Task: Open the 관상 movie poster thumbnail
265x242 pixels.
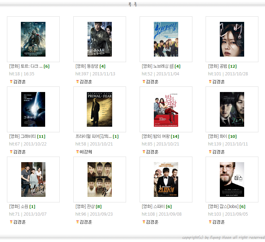Action: click(x=100, y=180)
